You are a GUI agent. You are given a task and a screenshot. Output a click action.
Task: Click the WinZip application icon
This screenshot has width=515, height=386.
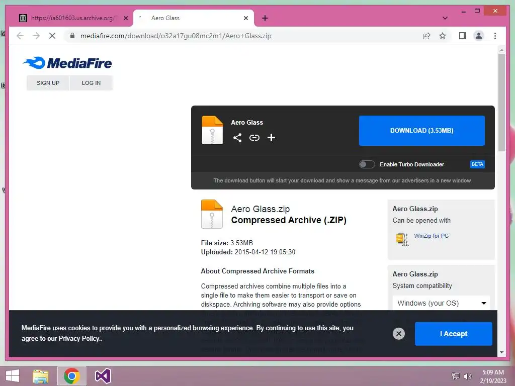coord(402,239)
